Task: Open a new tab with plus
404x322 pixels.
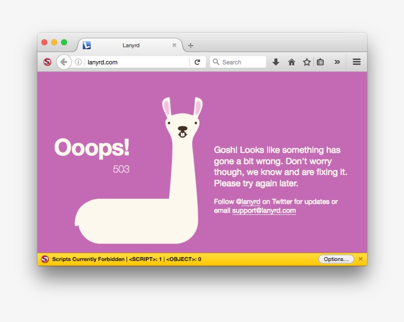Action: tap(191, 46)
